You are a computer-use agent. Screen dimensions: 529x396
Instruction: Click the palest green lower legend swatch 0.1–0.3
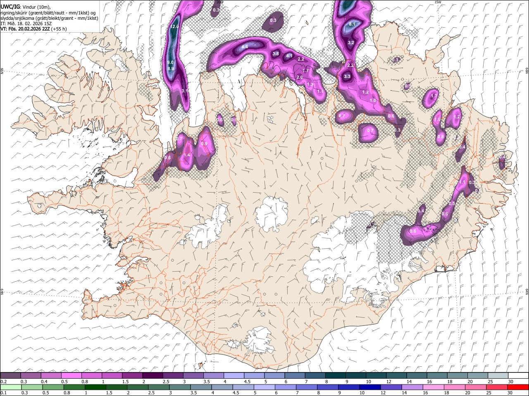click(10, 387)
